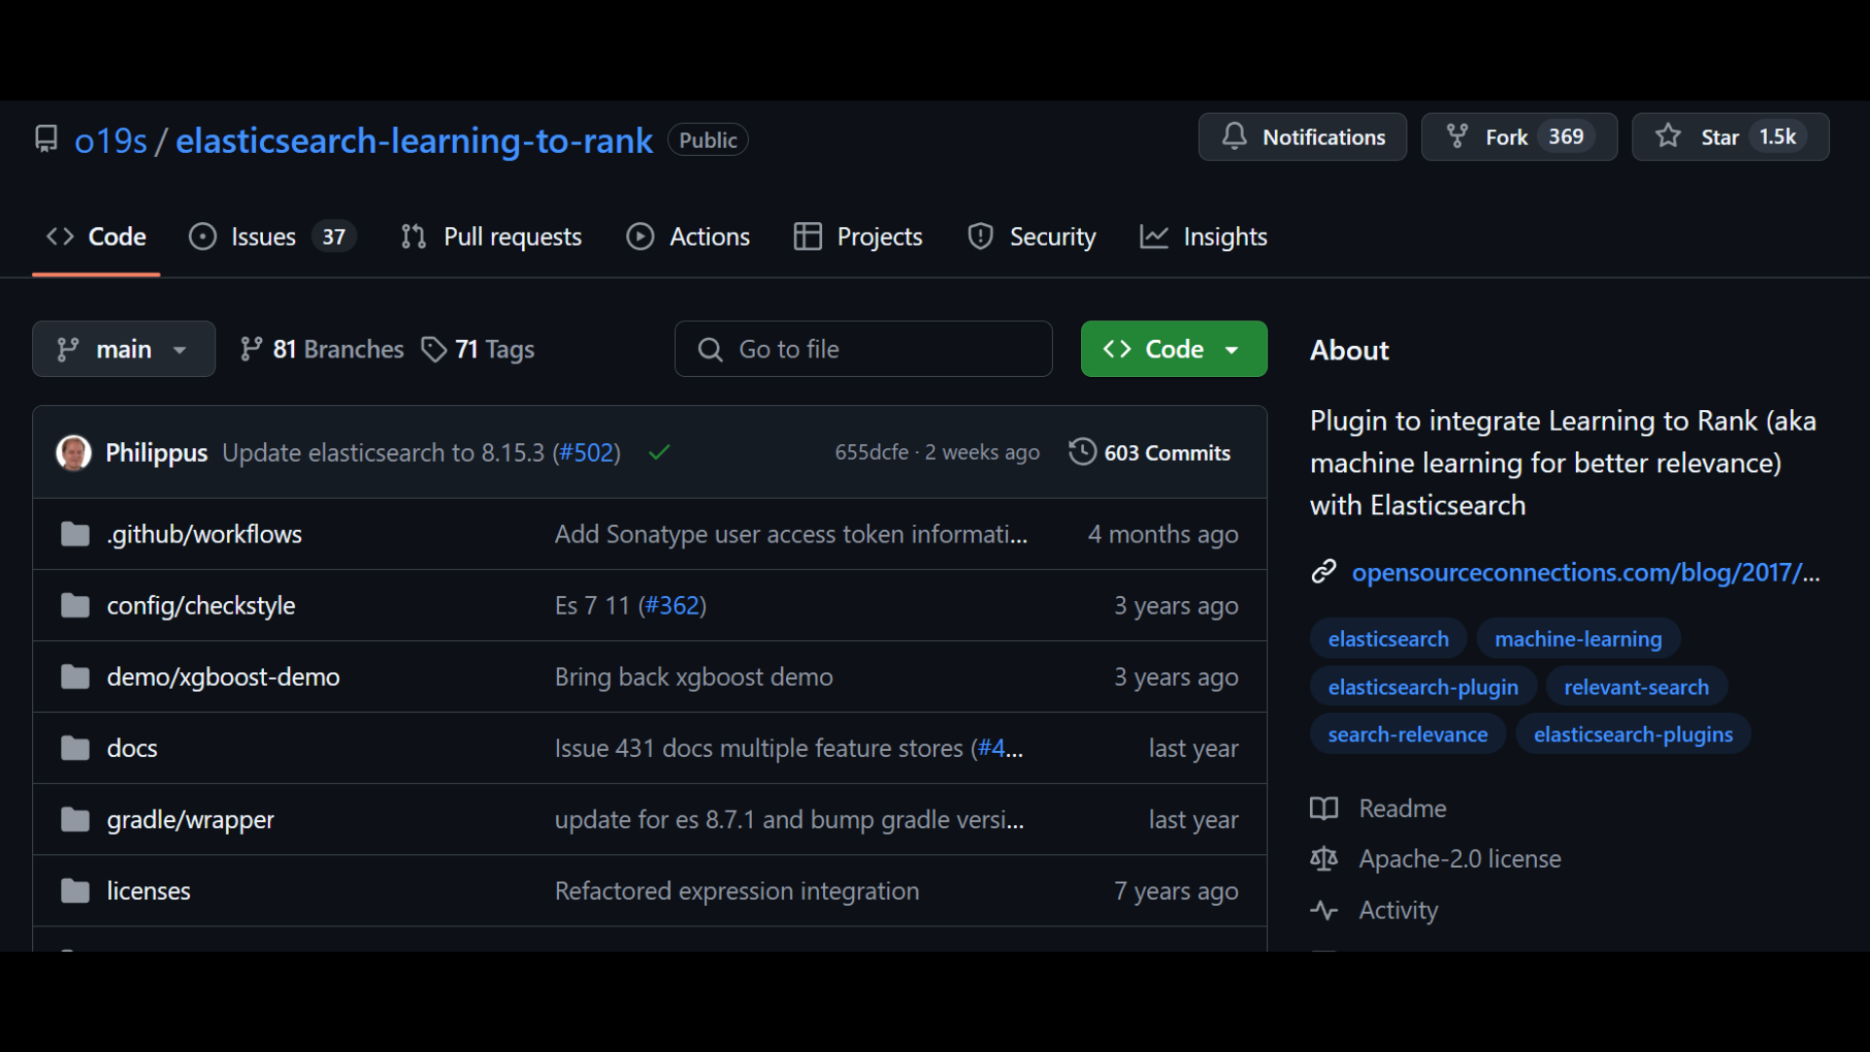View 81 Branches
Viewport: 1870px width, 1052px height.
[x=321, y=349]
